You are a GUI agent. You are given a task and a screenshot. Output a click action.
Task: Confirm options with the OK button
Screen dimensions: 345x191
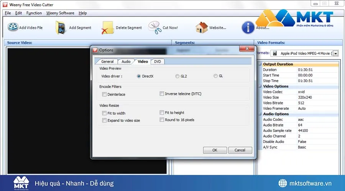[215, 150]
